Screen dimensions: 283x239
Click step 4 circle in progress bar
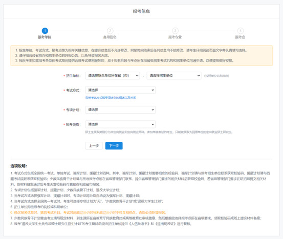240,31
